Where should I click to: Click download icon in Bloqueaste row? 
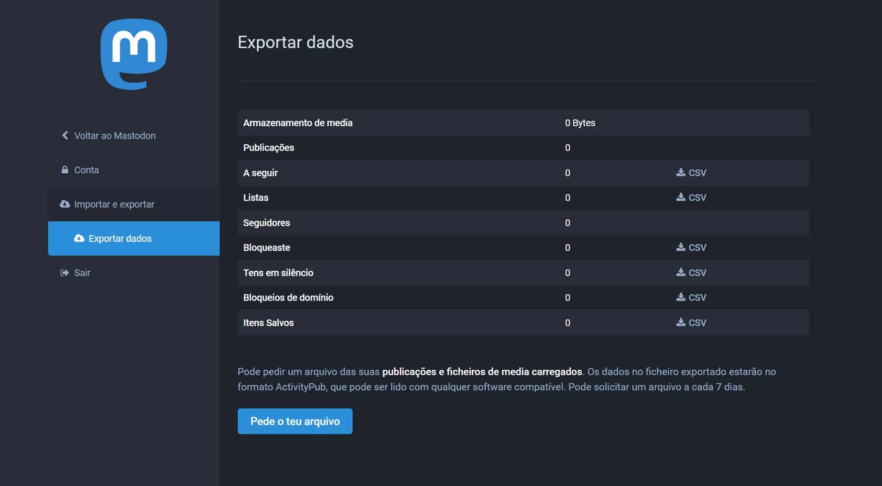(x=680, y=247)
